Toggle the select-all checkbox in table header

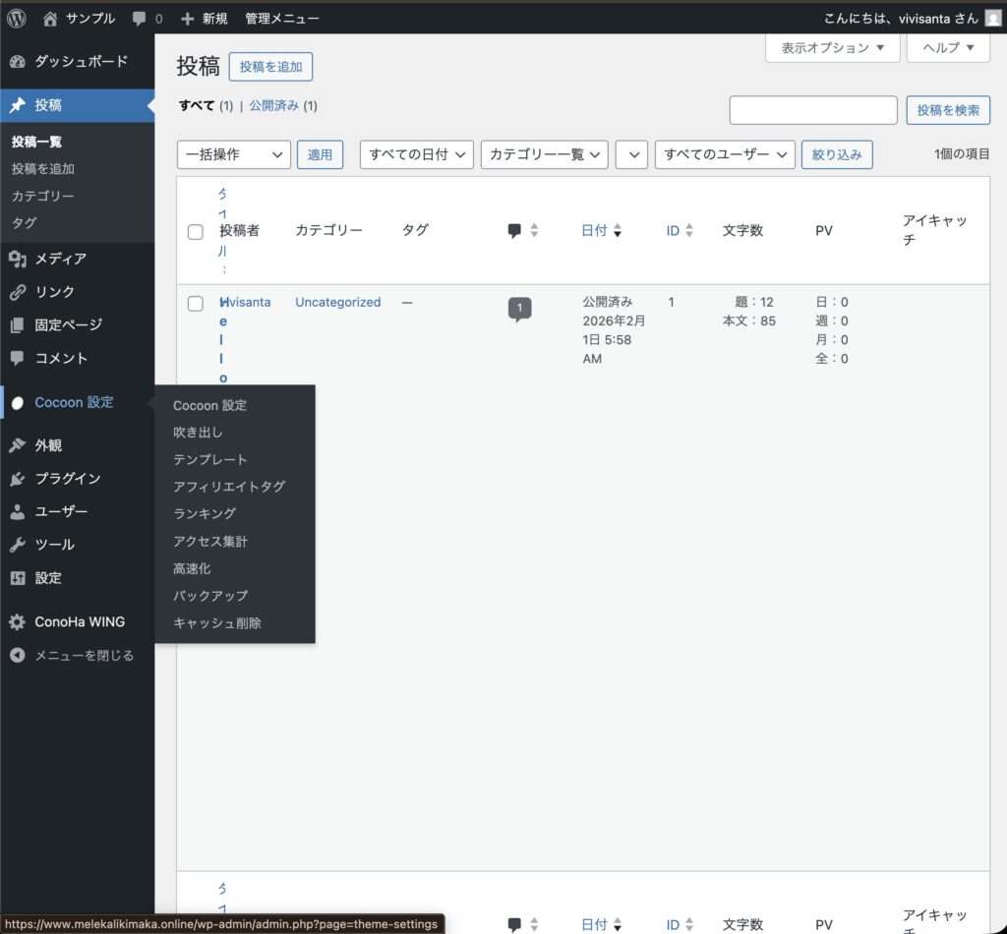click(196, 232)
